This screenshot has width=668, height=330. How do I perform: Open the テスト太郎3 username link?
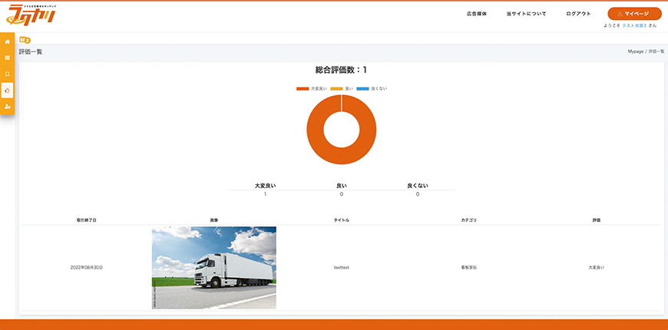[634, 25]
